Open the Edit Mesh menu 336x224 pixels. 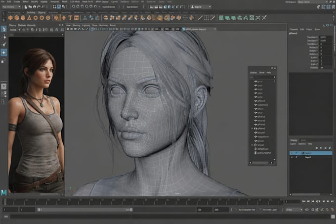(x=75, y=1)
